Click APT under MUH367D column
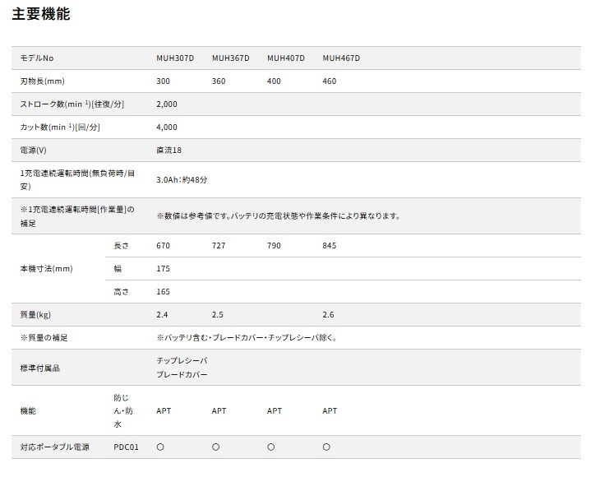This screenshot has height=477, width=591. [x=219, y=410]
